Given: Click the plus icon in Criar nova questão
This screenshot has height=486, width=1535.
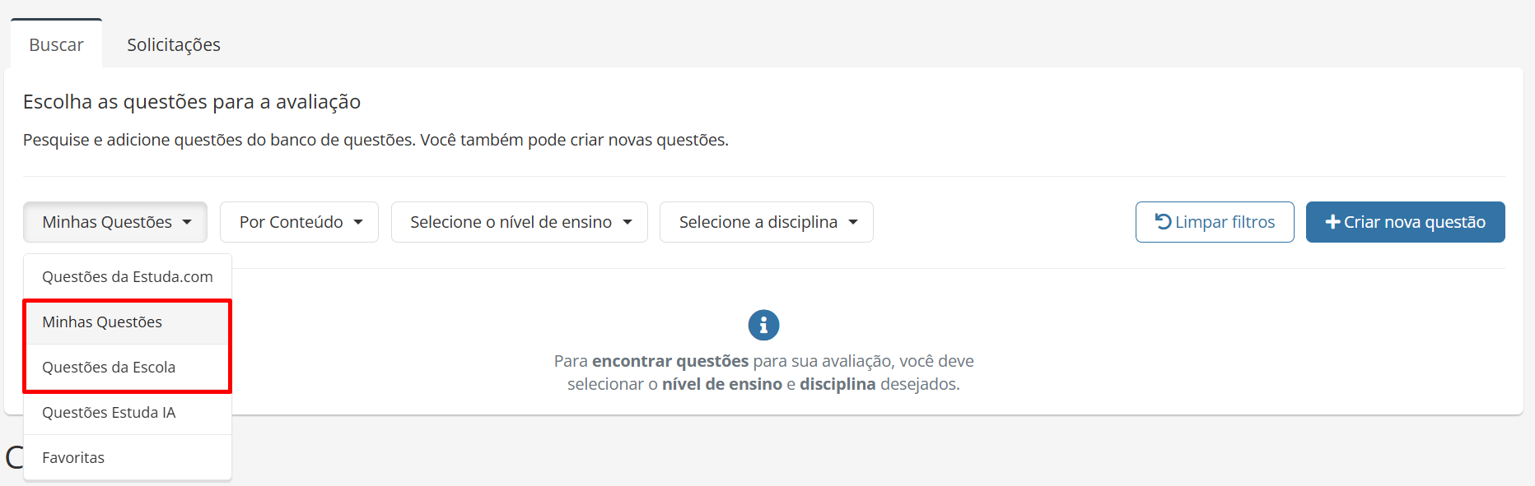Looking at the screenshot, I should click(1332, 222).
